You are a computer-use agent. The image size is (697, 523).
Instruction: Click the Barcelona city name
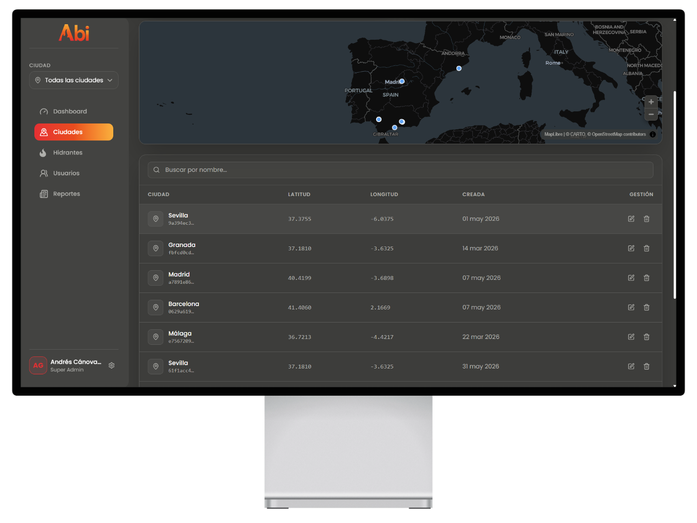coord(184,304)
